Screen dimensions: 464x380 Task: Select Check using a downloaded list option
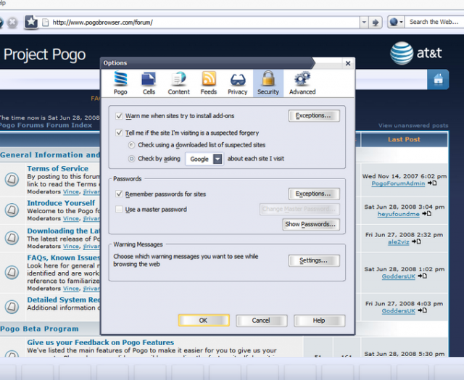(131, 145)
